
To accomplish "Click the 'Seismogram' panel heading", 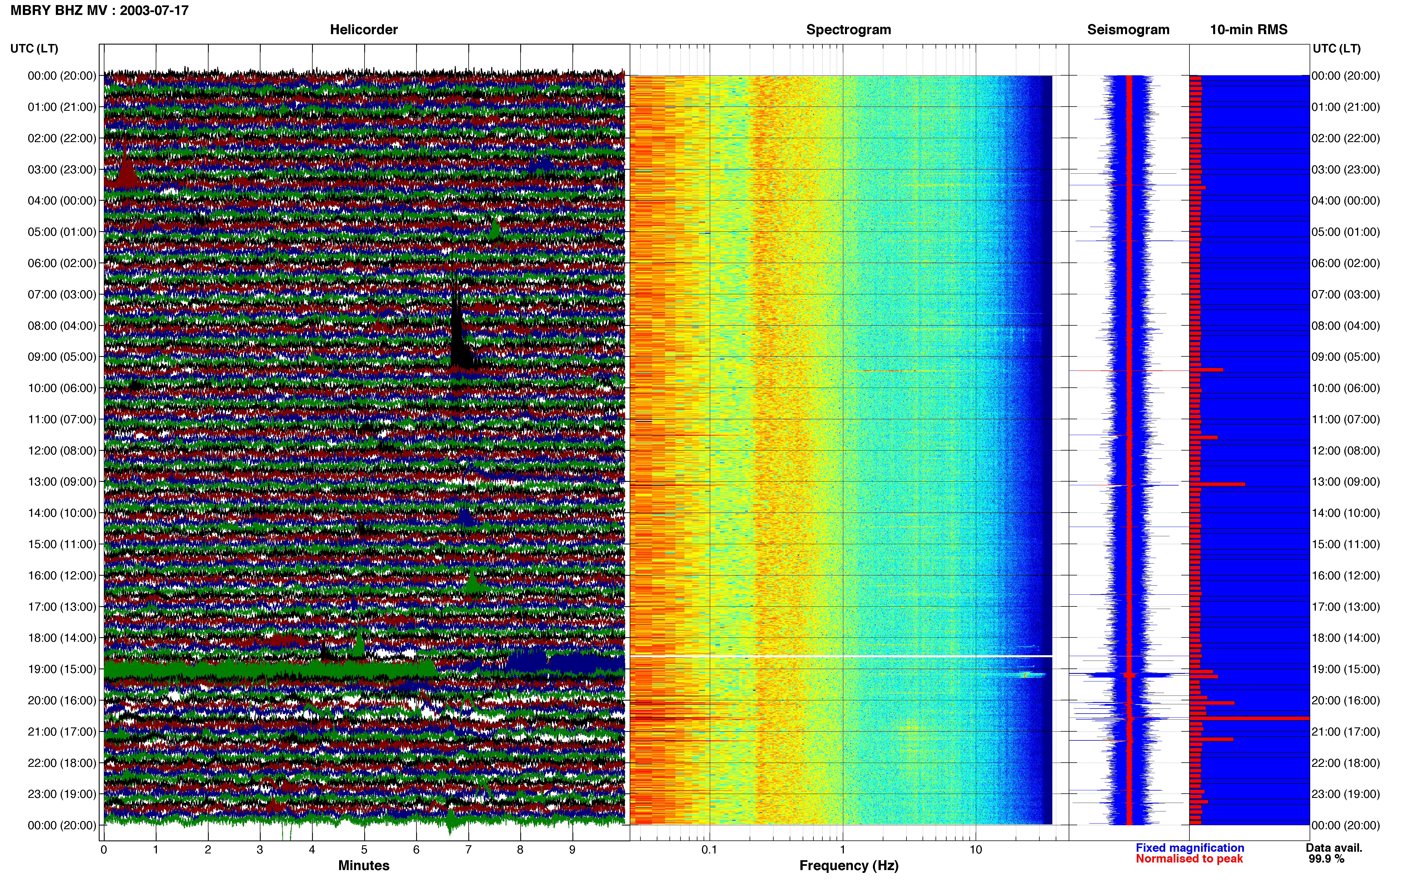I will click(x=1128, y=30).
